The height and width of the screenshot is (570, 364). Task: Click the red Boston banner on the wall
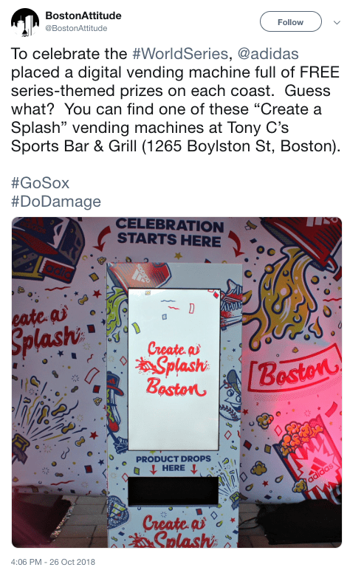coord(295,371)
